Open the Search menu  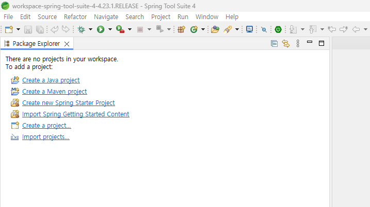(x=135, y=17)
